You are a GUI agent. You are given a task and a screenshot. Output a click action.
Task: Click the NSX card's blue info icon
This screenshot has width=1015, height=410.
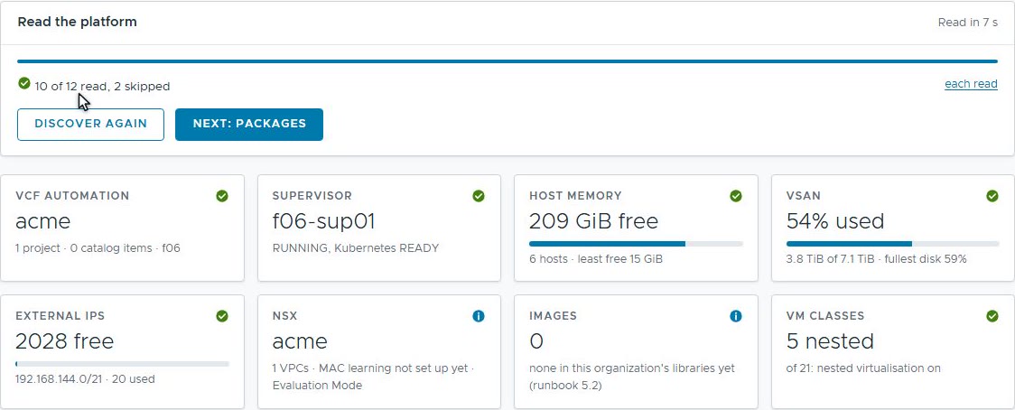coord(479,316)
